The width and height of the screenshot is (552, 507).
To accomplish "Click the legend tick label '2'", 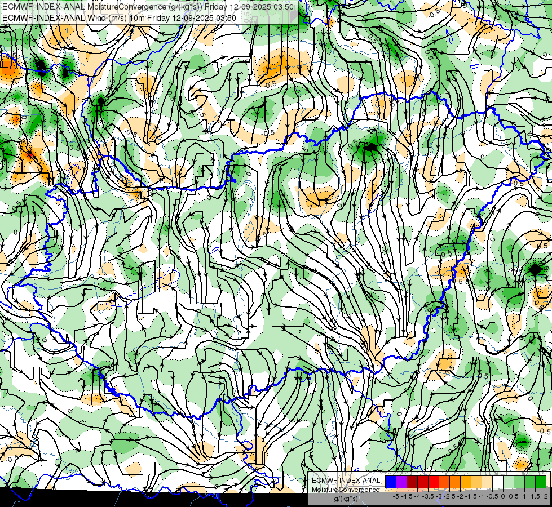I will (x=546, y=496).
